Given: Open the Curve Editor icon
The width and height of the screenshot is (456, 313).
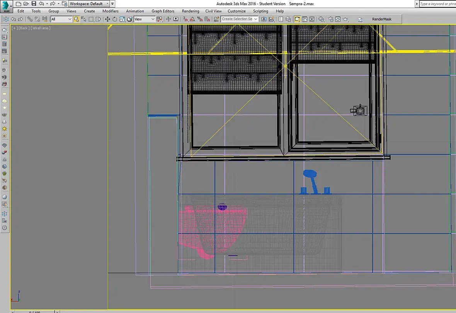Looking at the screenshot, I should click(305, 19).
